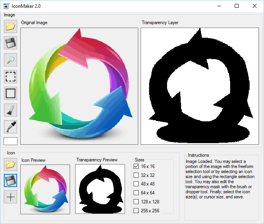This screenshot has height=224, width=264.
Task: Click the white color swatch box
Action: [11, 141]
